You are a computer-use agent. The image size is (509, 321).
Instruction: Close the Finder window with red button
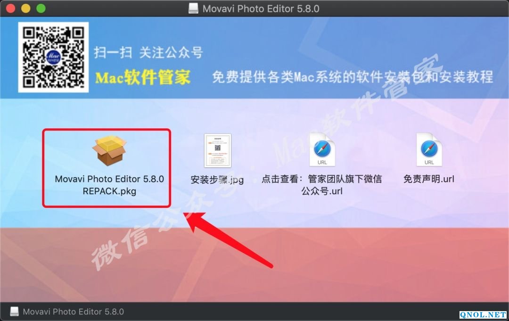click(x=11, y=8)
